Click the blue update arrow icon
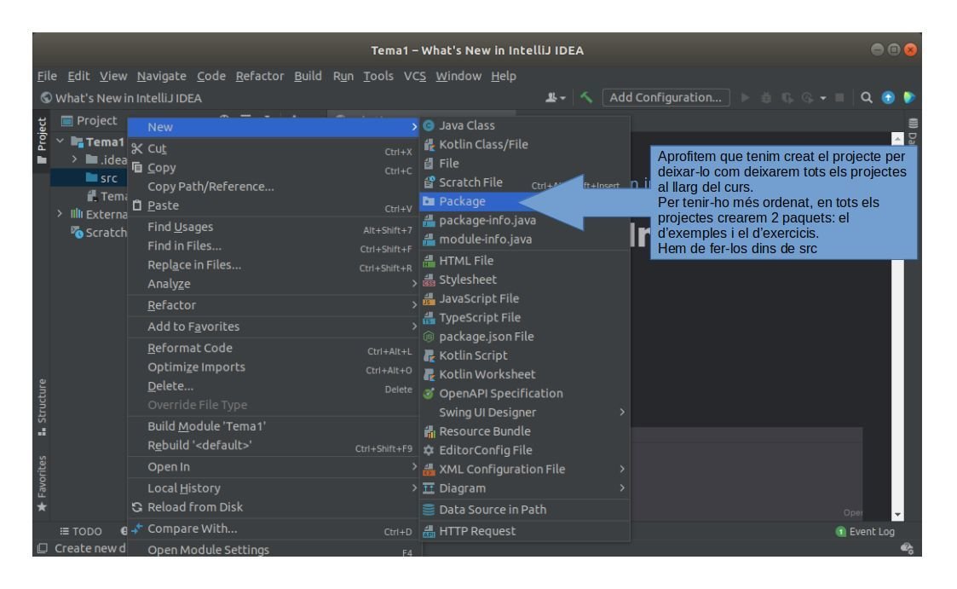Viewport: 957px width, 589px height. pos(888,98)
